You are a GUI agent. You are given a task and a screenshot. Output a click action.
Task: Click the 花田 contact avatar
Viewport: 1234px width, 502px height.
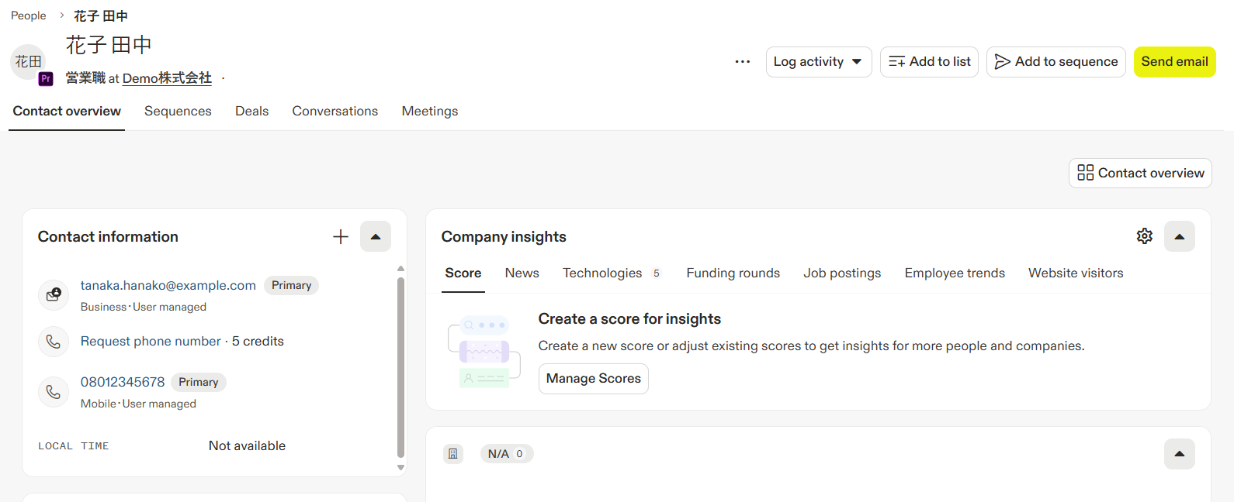pos(28,62)
